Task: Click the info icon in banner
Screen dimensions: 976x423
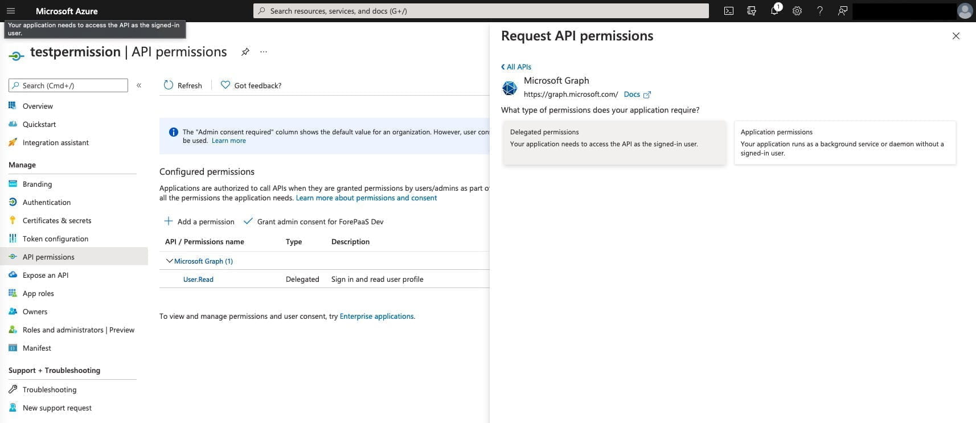Action: coord(174,132)
